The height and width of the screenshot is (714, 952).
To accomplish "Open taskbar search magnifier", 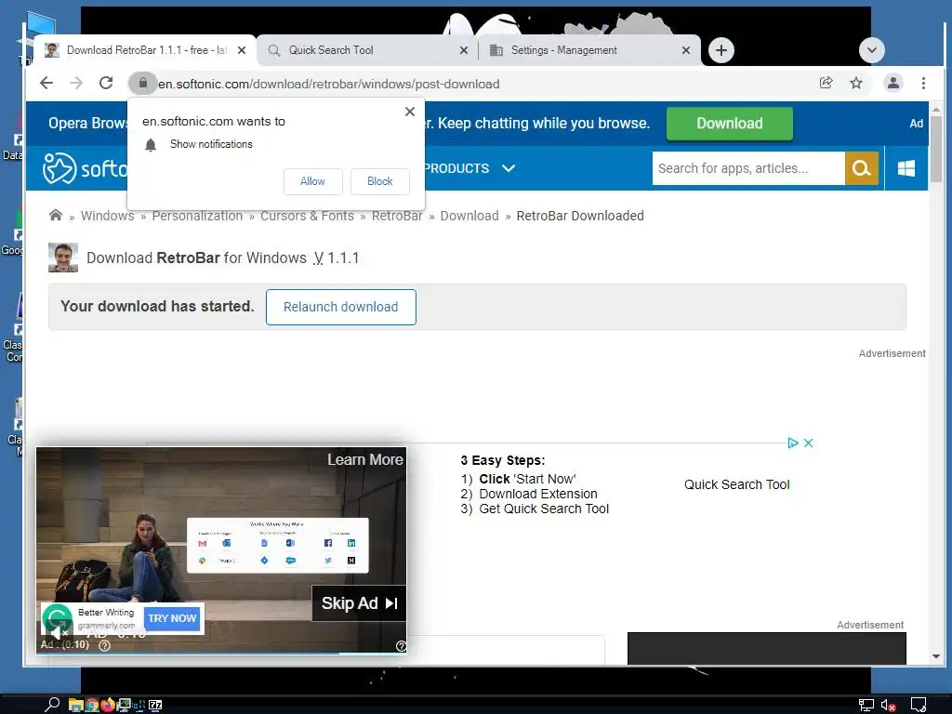I will tap(52, 705).
